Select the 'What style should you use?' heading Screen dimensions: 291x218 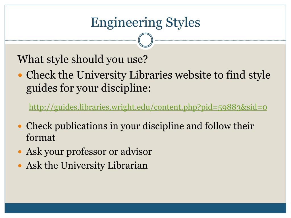83,60
